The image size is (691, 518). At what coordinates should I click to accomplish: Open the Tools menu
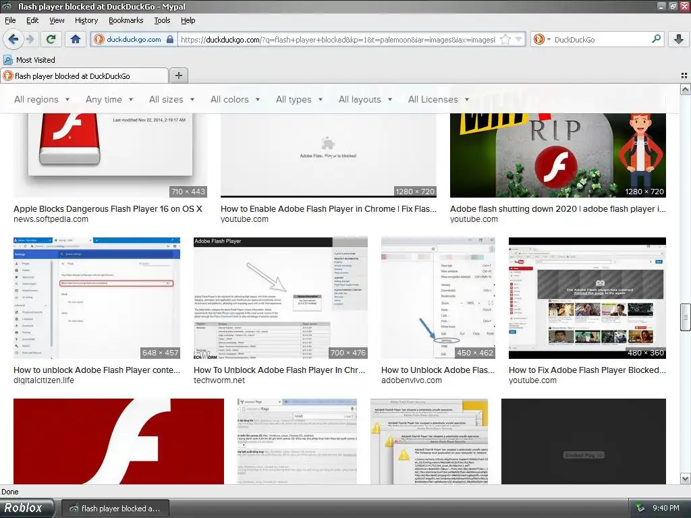click(162, 20)
